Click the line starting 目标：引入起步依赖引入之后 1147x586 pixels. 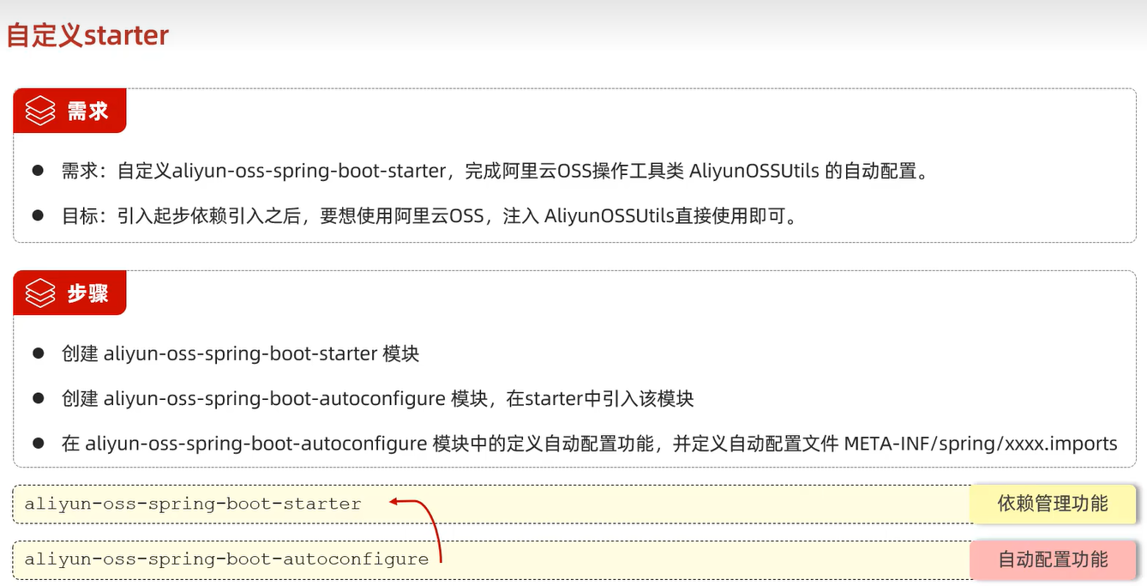click(x=429, y=216)
